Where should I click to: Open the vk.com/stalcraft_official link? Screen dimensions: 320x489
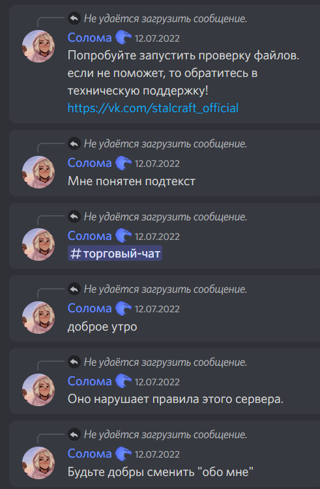coord(153,108)
